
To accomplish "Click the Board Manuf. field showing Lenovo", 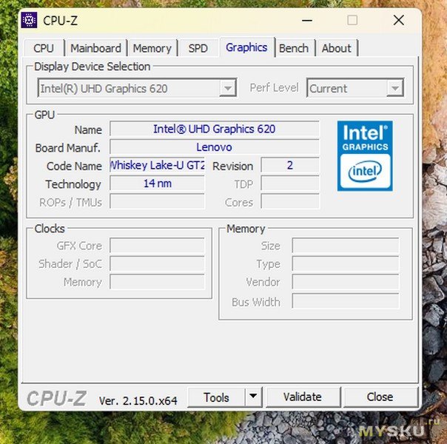I will 215,147.
